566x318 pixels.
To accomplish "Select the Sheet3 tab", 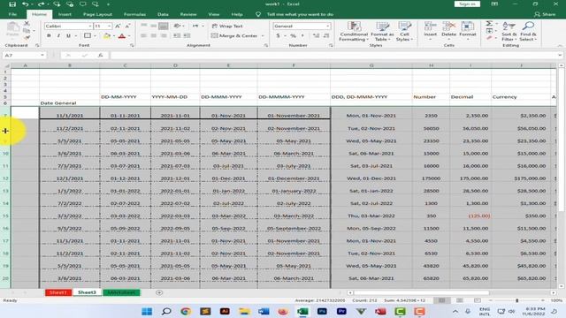I will coord(87,292).
